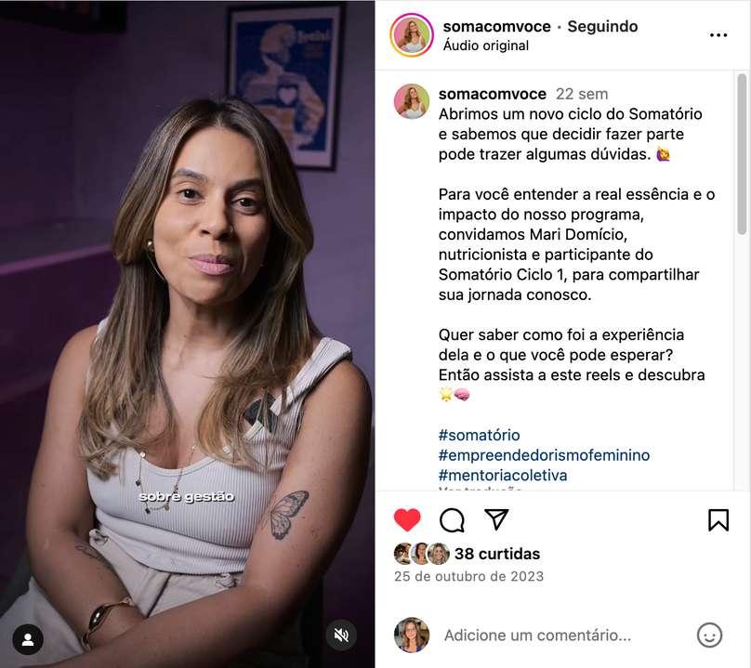The image size is (751, 668).
Task: Open somacomvoce profile picture in header
Action: pos(412,35)
